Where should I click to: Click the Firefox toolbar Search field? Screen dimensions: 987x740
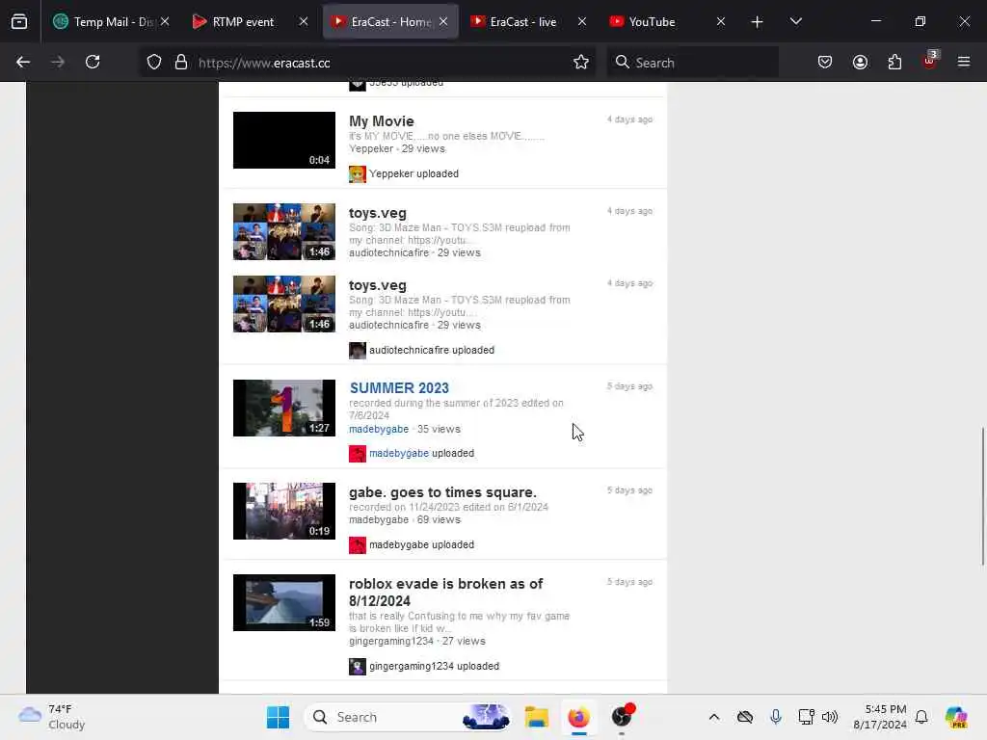pos(692,63)
